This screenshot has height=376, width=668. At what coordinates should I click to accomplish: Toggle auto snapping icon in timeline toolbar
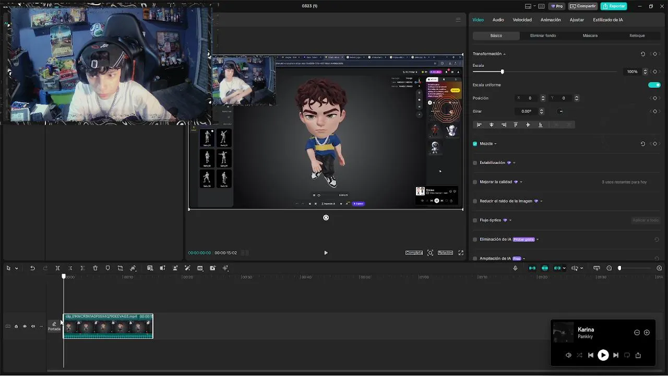[545, 268]
